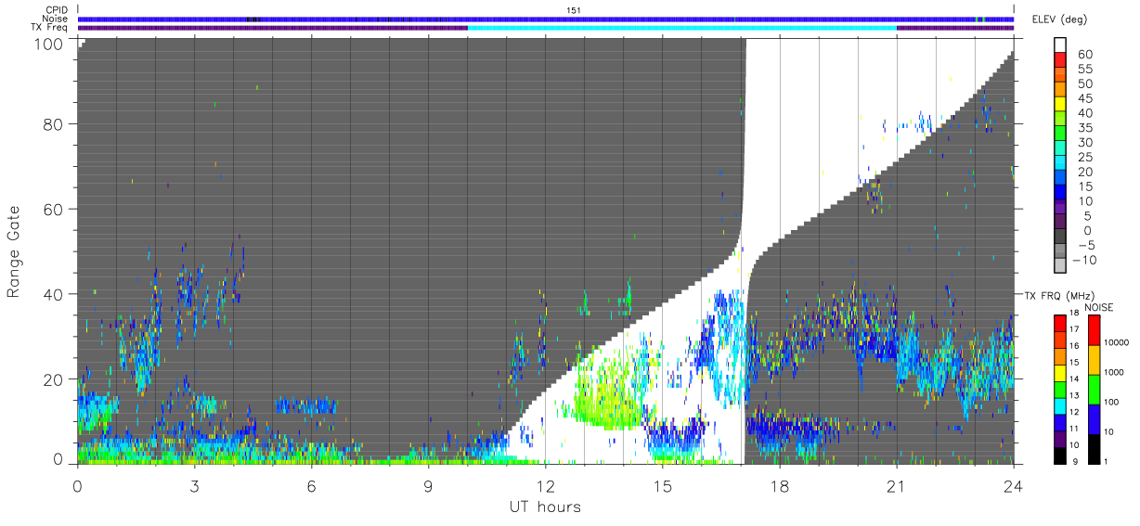The image size is (1140, 526).
Task: Pick the orange ELEV segment between 45 and 50
Action: pos(1061,91)
